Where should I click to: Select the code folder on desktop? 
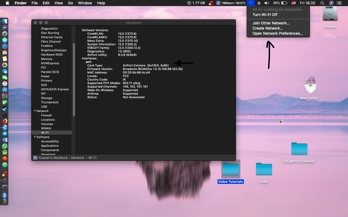point(264,172)
